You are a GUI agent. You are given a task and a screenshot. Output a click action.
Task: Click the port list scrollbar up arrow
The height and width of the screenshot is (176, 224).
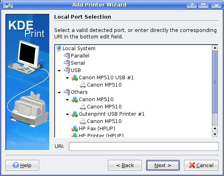pos(215,48)
